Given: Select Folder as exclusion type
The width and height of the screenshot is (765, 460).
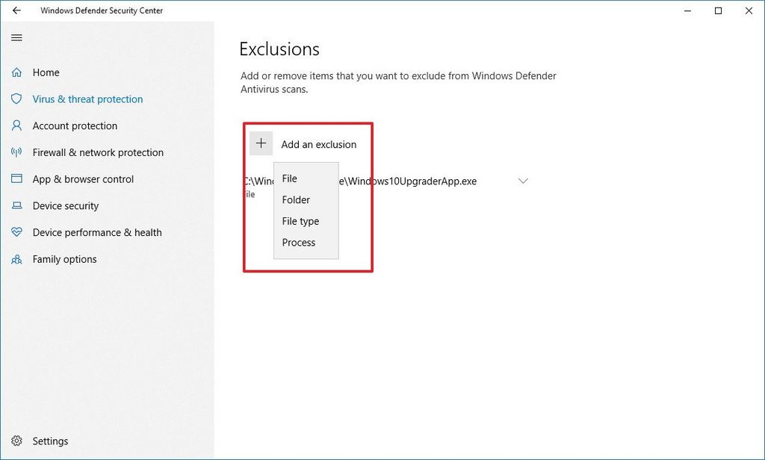Looking at the screenshot, I should coord(296,199).
